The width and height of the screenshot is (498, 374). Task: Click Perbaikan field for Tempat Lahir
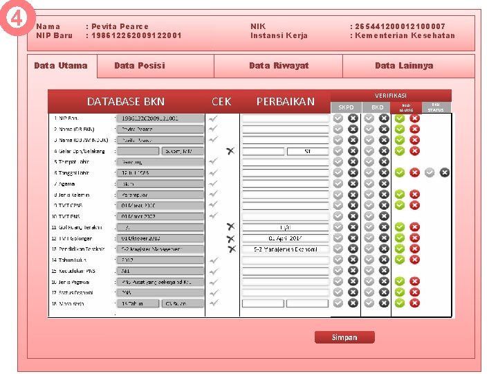(x=285, y=162)
